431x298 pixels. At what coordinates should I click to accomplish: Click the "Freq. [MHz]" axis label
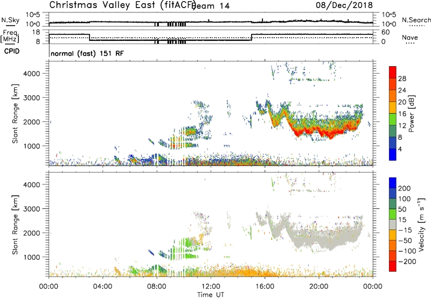click(x=11, y=36)
